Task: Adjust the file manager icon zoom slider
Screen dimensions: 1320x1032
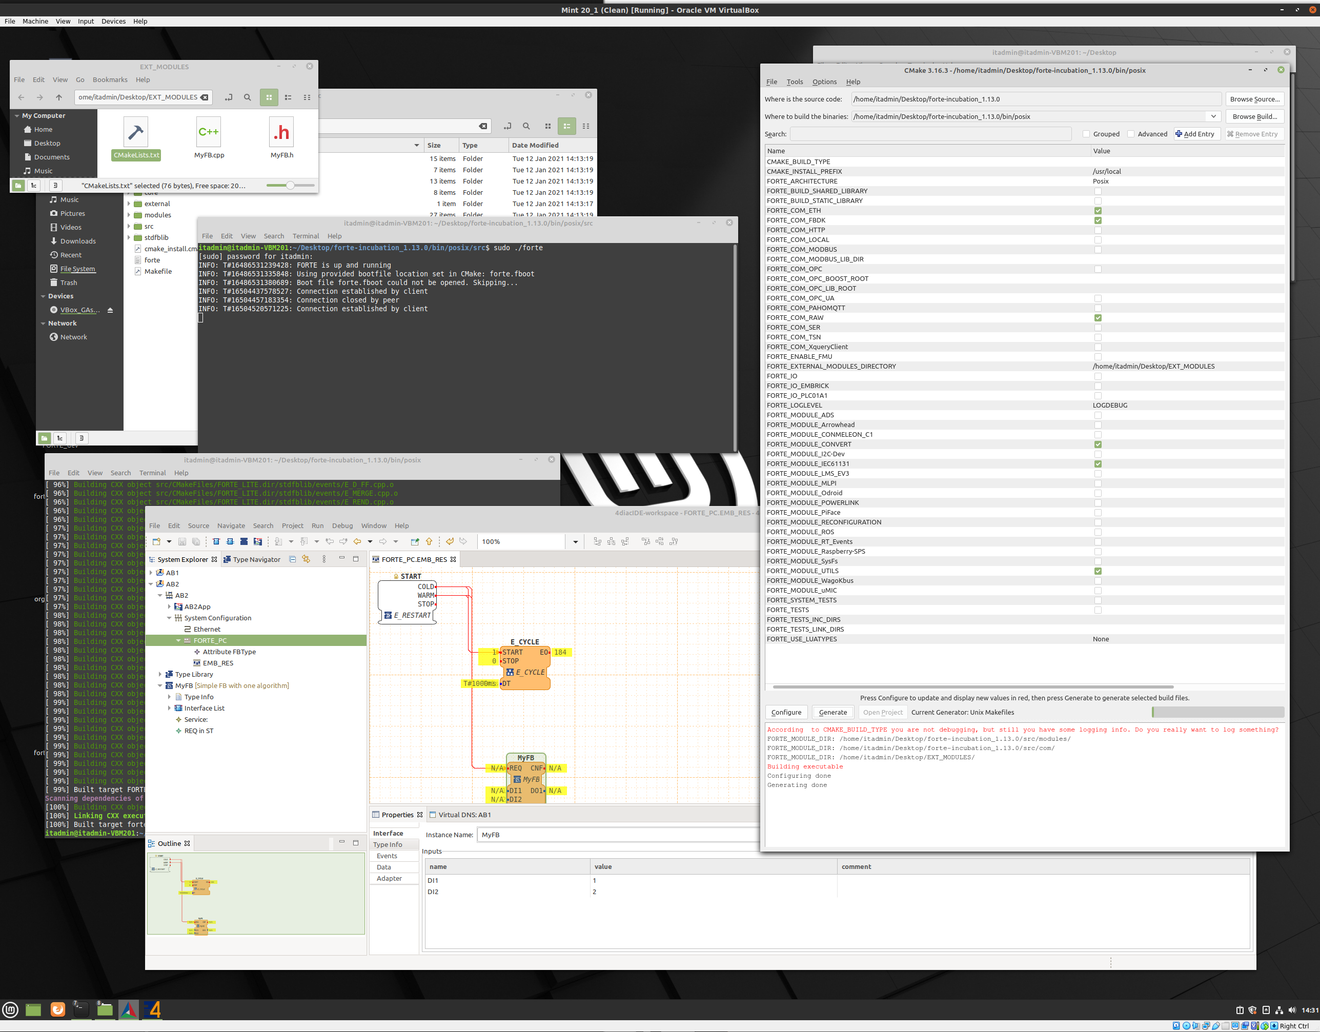Action: [290, 186]
